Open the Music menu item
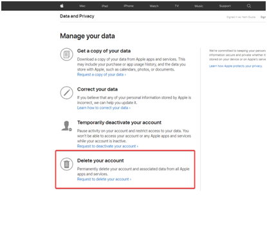 (x=199, y=6)
